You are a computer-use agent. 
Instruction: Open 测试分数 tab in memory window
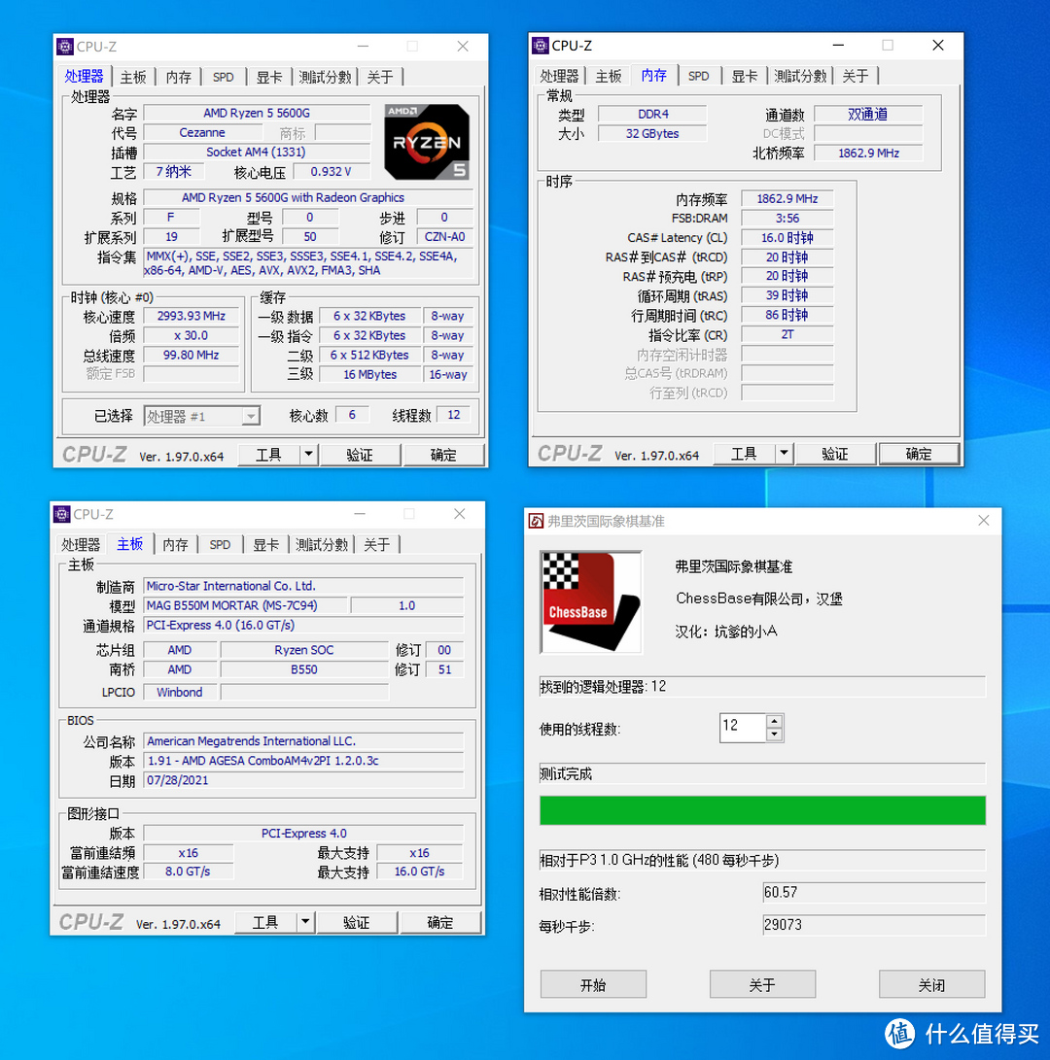coord(800,76)
